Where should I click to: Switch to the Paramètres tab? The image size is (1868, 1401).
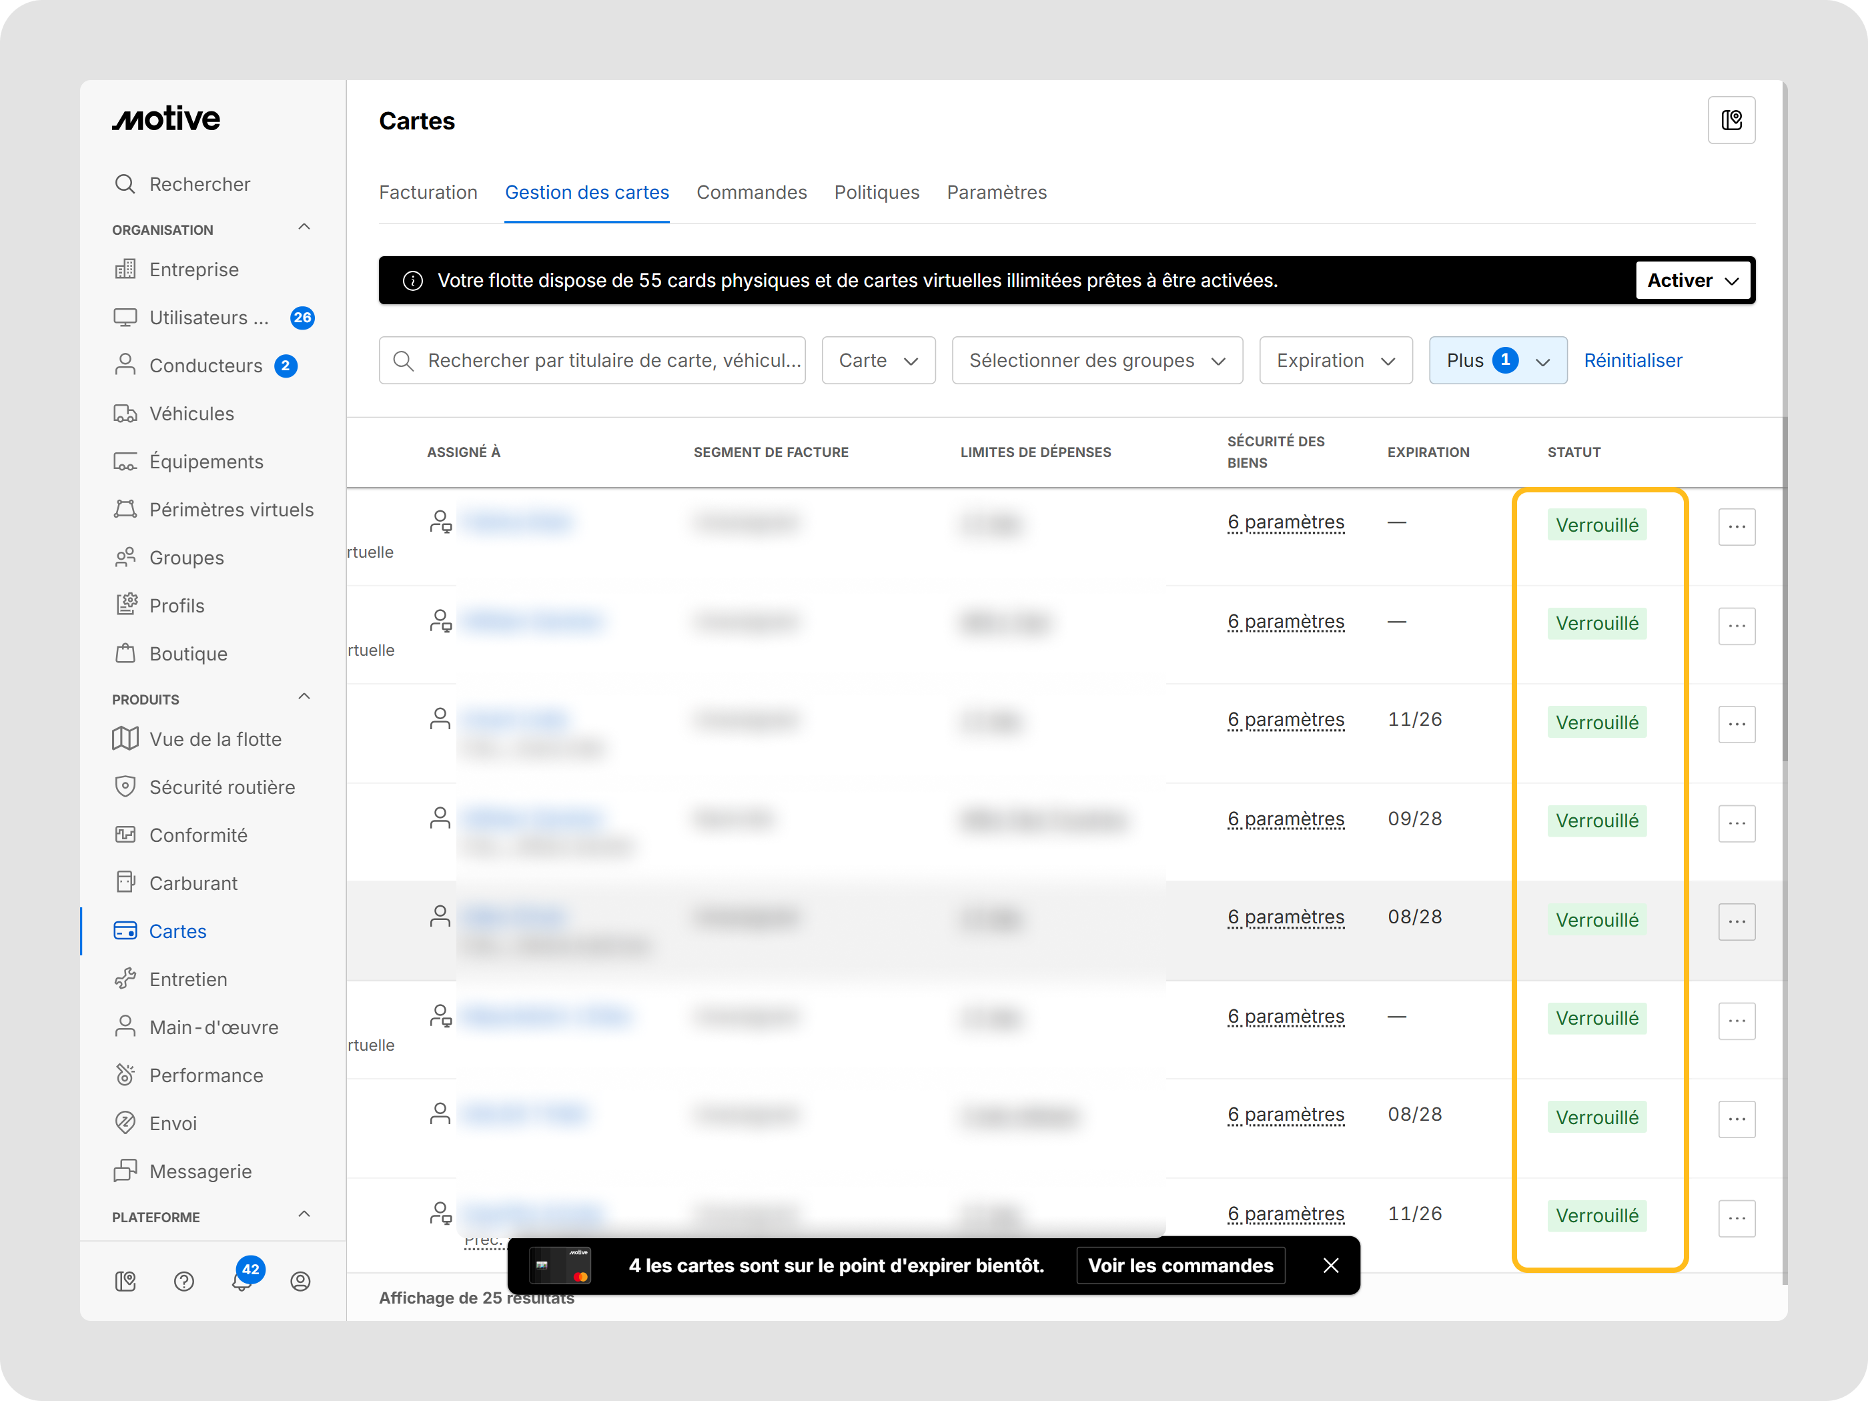(x=997, y=193)
